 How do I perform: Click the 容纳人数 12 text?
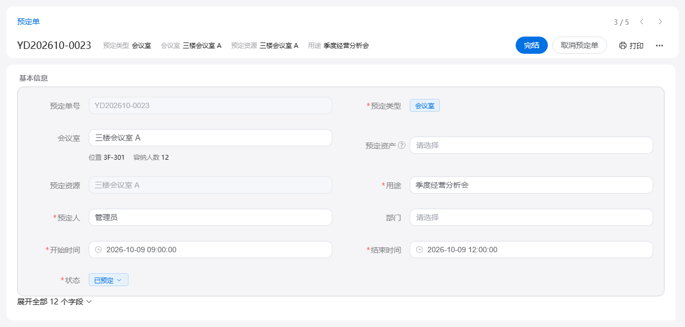click(x=151, y=158)
